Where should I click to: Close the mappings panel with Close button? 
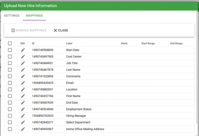[61, 30]
